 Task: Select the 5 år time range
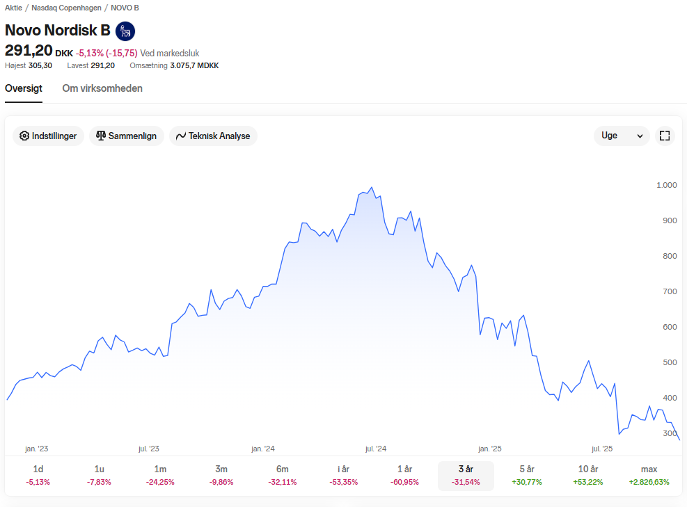point(527,475)
